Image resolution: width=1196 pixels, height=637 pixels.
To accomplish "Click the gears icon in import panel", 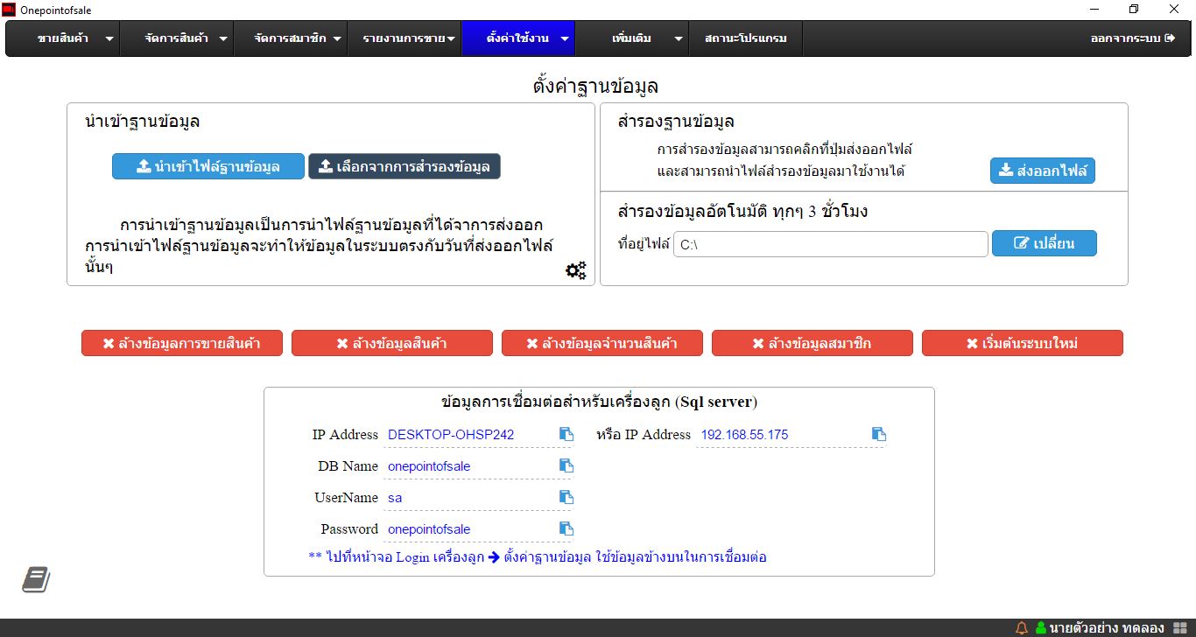I will pos(575,270).
